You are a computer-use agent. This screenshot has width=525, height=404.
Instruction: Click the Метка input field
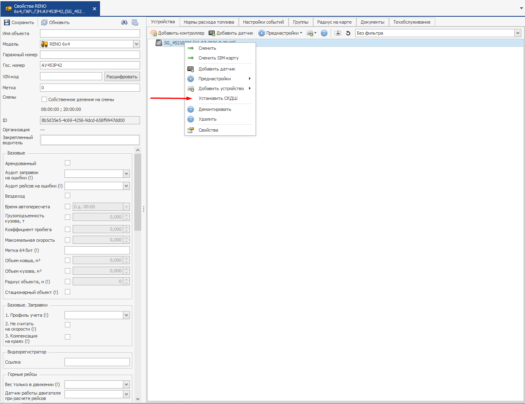90,88
